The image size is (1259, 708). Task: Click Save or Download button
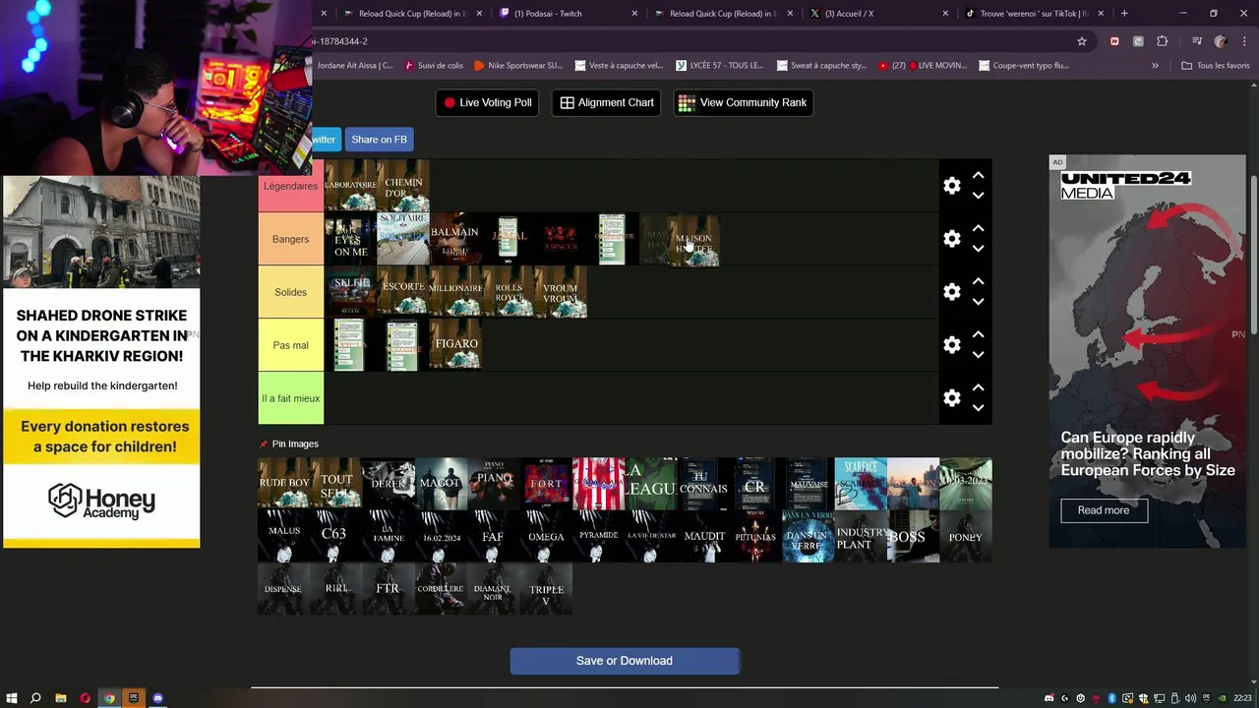pos(625,661)
